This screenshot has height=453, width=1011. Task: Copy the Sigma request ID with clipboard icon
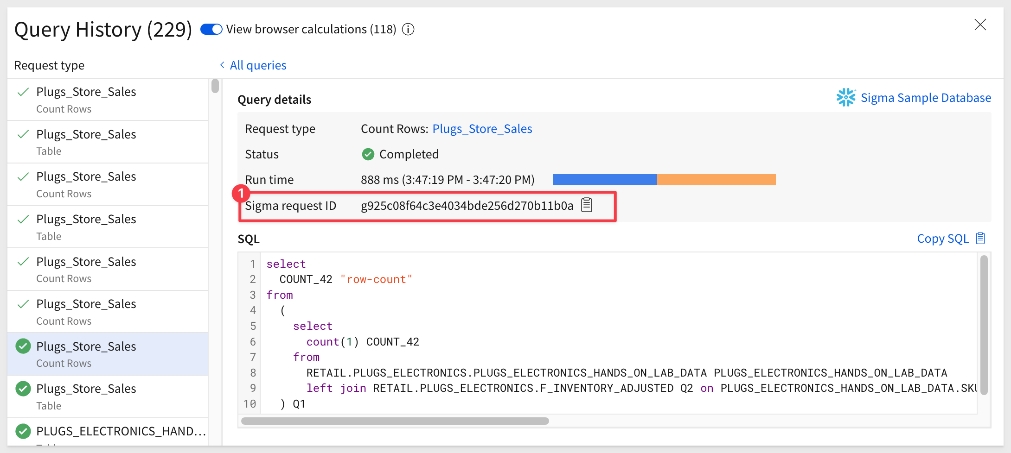pos(587,205)
